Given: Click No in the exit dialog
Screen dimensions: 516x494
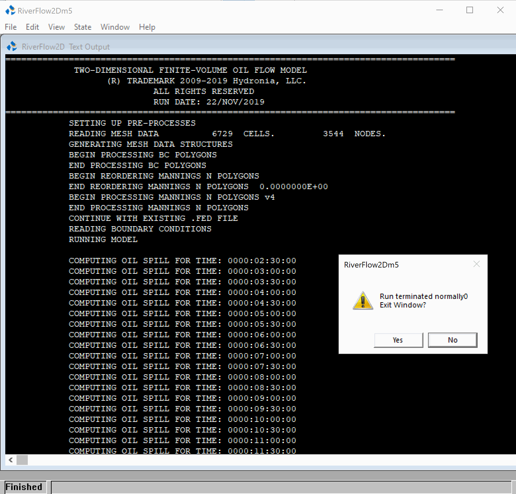Looking at the screenshot, I should [x=452, y=340].
